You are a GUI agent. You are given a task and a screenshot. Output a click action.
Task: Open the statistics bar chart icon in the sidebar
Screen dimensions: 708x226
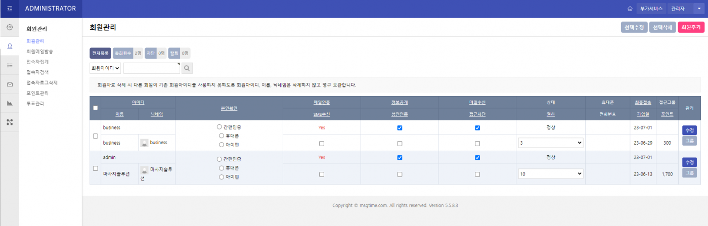tap(10, 103)
